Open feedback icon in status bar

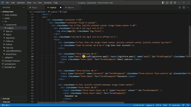(183, 105)
